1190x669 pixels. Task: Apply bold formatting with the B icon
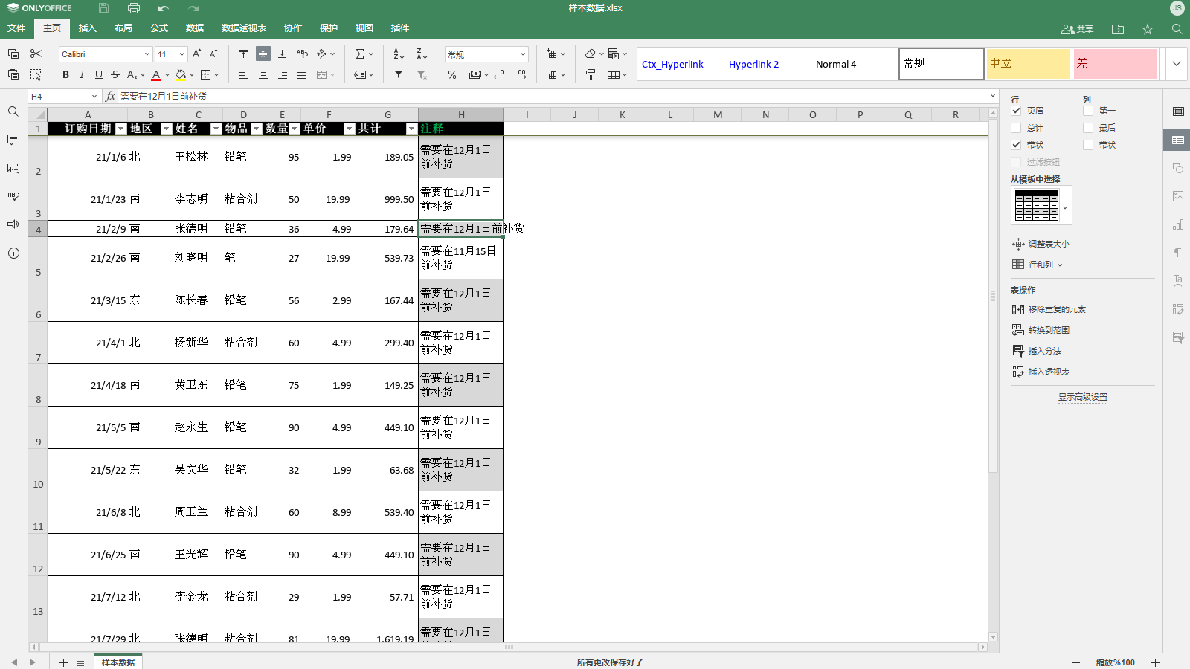(66, 74)
